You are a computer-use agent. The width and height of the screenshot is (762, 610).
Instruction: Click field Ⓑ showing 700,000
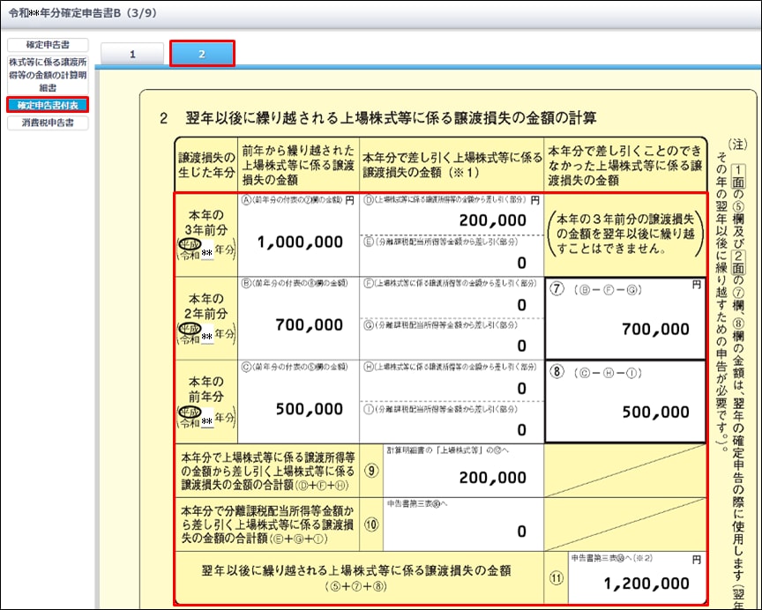coord(298,324)
